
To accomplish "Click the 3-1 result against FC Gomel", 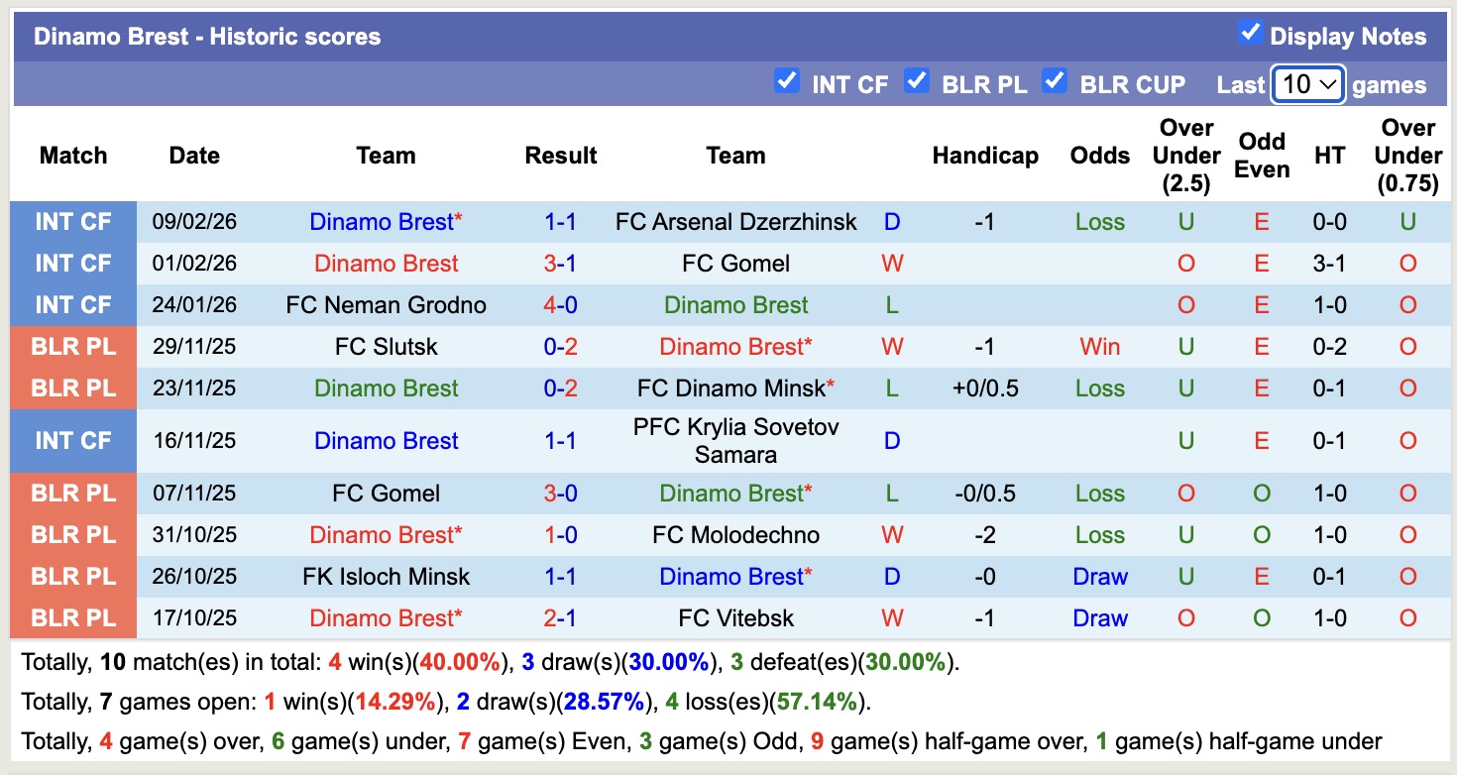I will click(560, 264).
